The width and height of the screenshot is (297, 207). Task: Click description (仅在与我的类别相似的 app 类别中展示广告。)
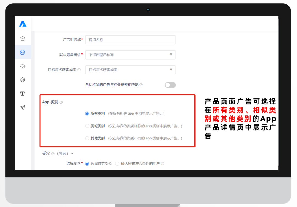pos(145,126)
